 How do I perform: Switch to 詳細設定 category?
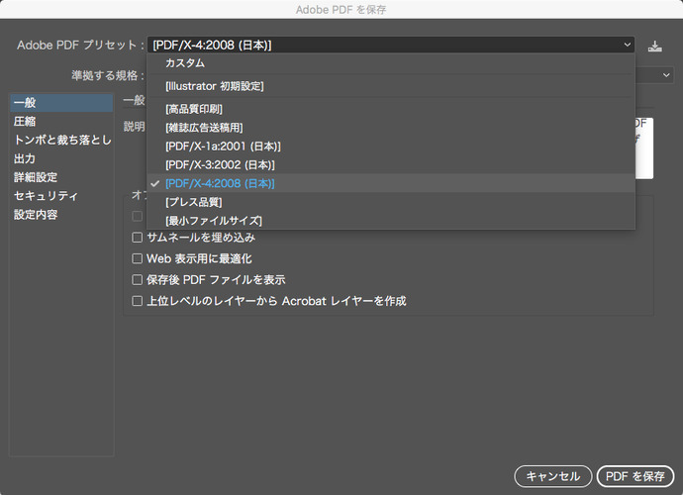(x=61, y=177)
